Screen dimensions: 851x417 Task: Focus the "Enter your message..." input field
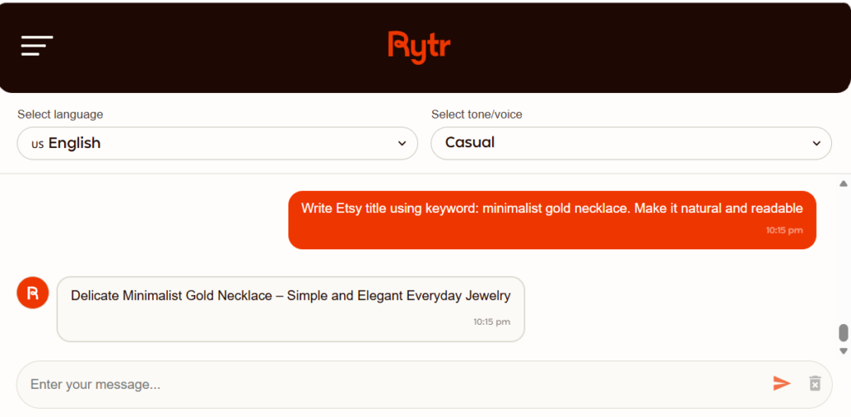(391, 385)
